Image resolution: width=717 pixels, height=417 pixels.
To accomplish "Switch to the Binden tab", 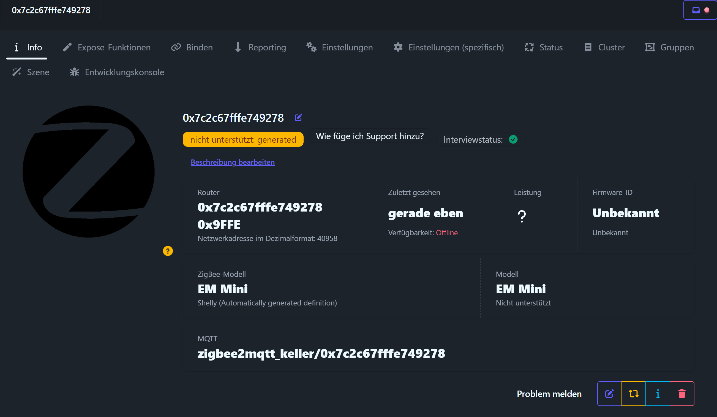I will 192,47.
